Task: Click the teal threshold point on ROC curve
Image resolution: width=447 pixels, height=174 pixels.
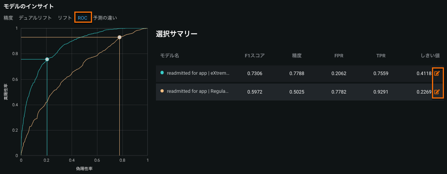Action: coord(47,59)
